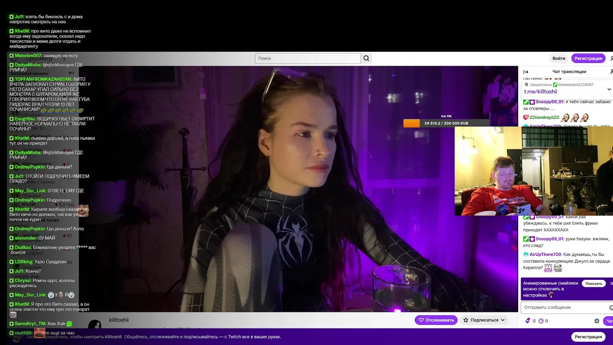Click overlay chat name Meloden007
This screenshot has width=613, height=345.
click(29, 56)
